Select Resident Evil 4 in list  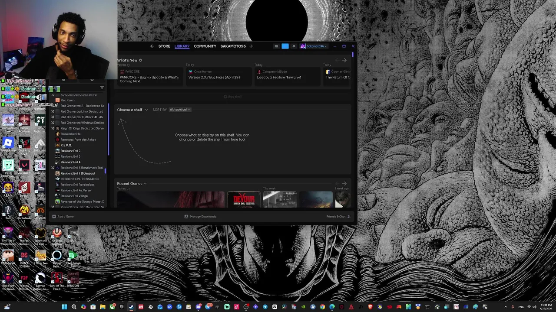pyautogui.click(x=70, y=162)
